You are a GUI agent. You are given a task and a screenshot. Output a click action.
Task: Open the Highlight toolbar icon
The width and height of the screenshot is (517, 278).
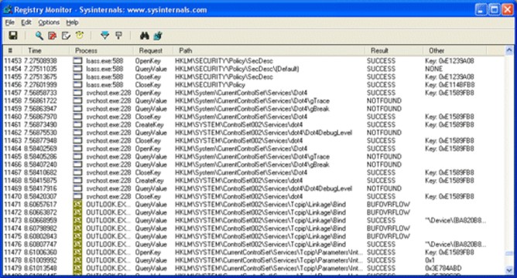(x=118, y=36)
